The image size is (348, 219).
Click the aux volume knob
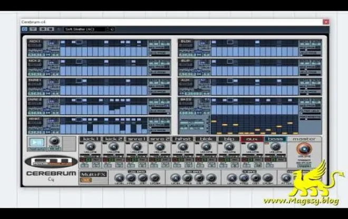click(x=252, y=147)
